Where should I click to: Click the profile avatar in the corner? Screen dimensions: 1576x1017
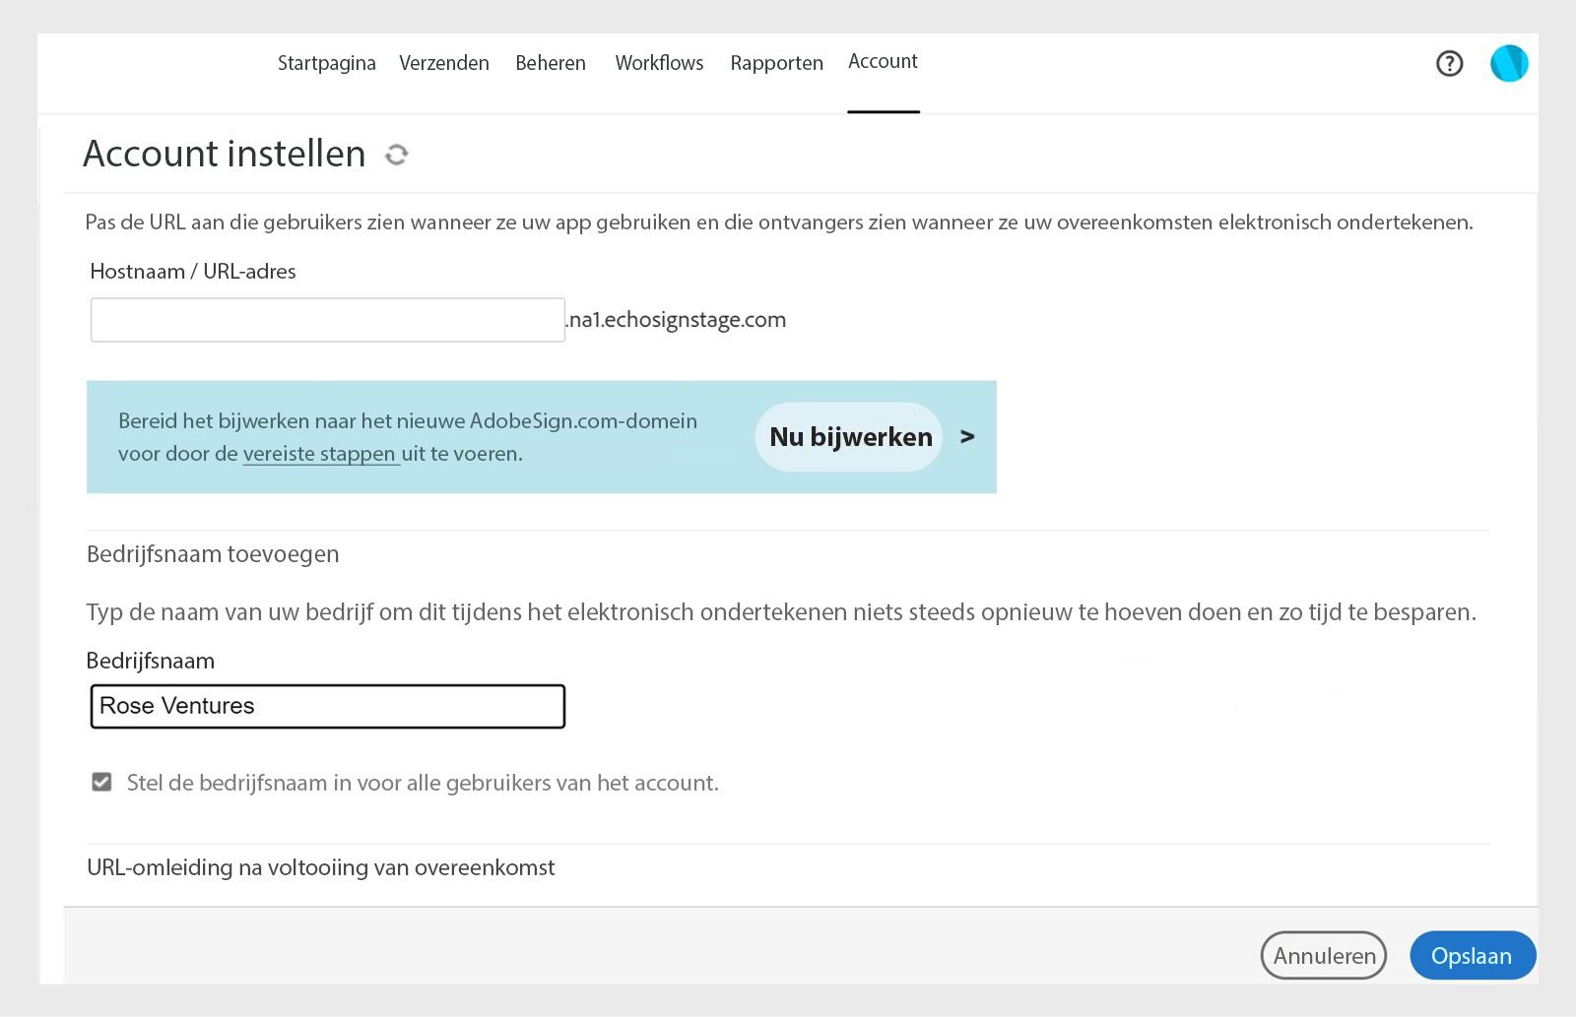tap(1508, 62)
